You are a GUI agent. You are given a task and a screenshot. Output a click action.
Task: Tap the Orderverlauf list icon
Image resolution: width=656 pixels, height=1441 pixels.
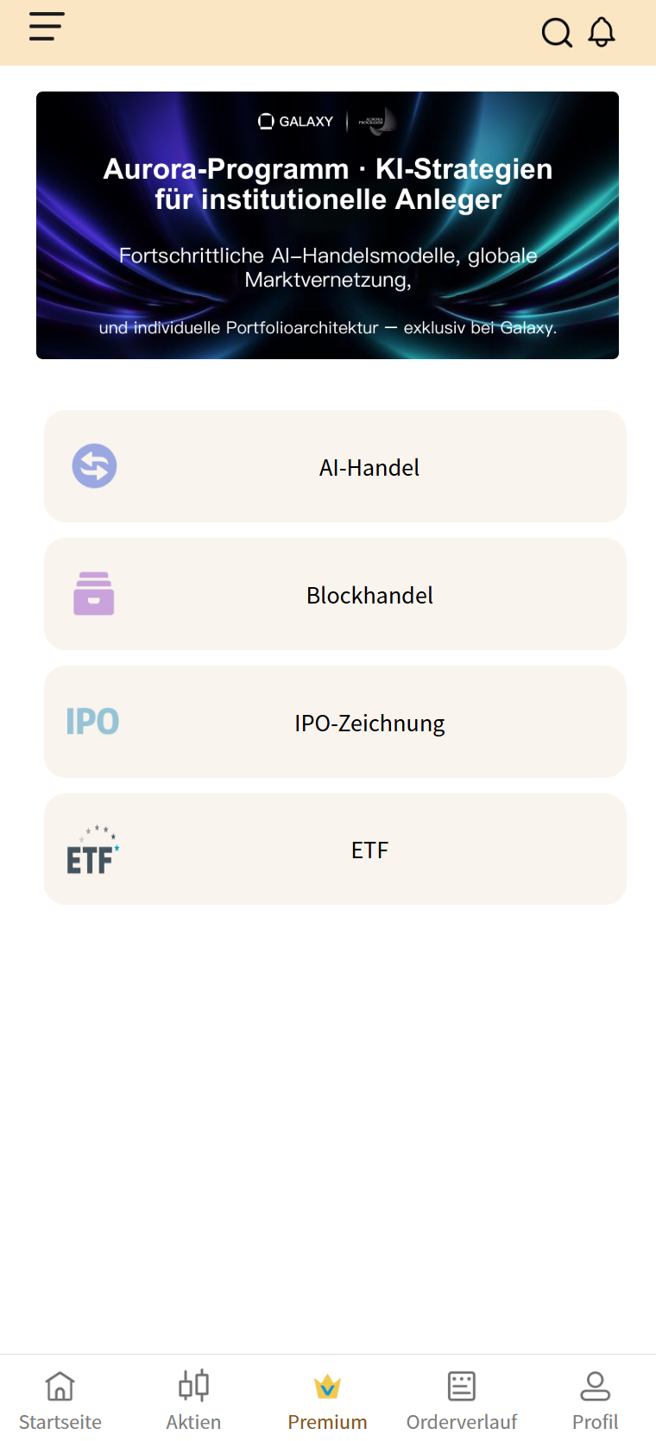click(x=462, y=1386)
